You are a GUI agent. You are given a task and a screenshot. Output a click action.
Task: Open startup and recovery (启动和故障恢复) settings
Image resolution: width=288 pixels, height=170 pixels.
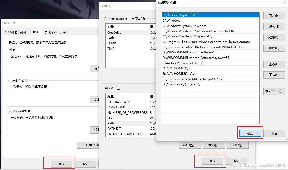pos(95,130)
